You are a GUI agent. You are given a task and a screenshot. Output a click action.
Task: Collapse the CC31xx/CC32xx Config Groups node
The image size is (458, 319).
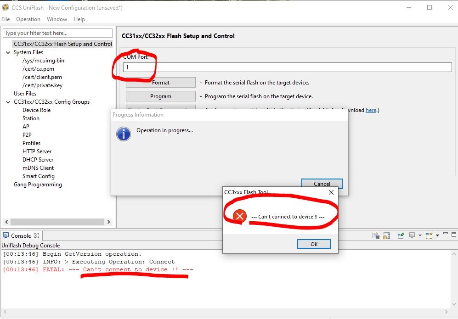tap(8, 102)
